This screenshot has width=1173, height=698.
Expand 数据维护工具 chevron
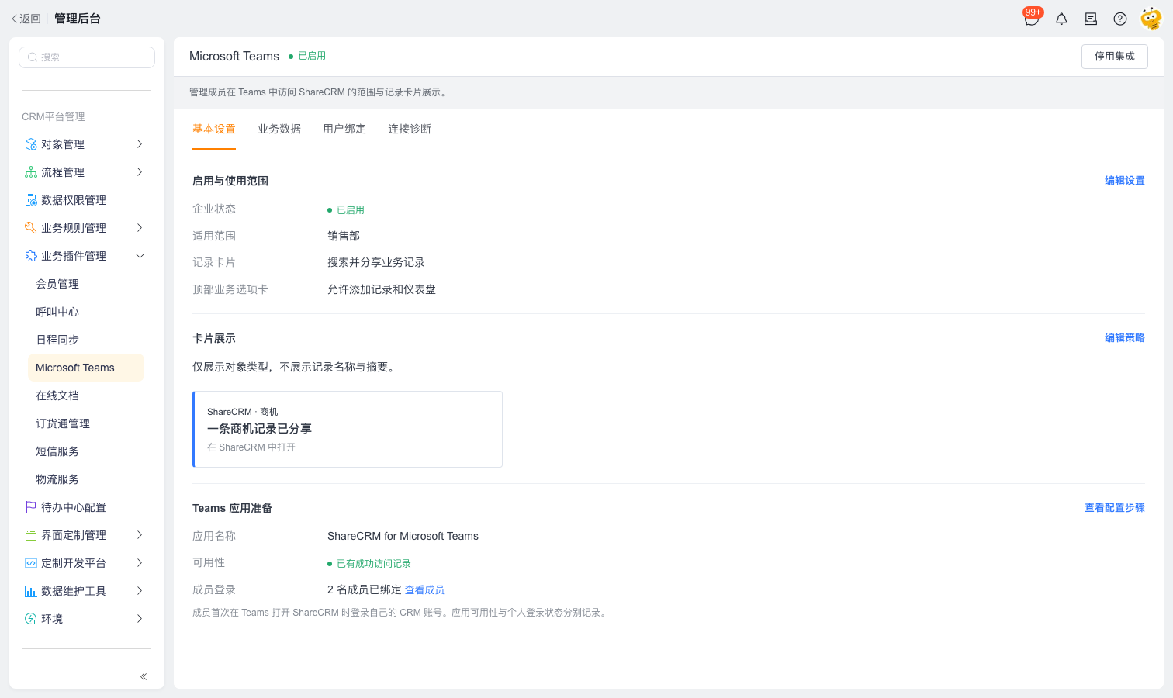pos(140,591)
